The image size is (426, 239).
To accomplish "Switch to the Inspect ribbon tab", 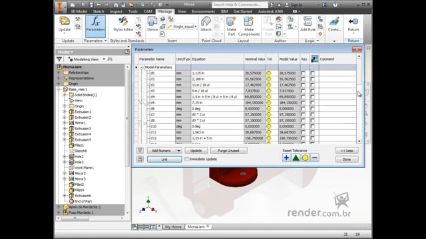I will [x=116, y=11].
